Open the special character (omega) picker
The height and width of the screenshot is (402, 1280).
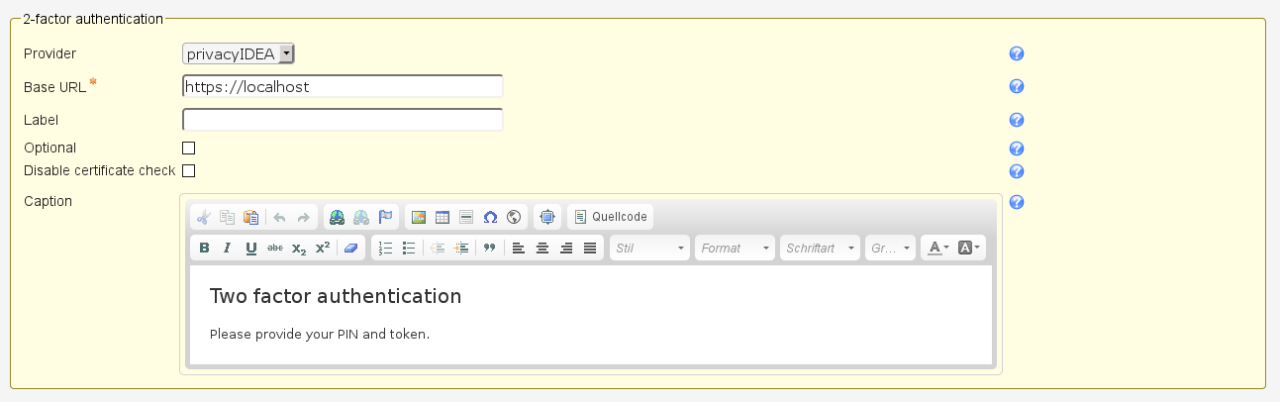[490, 217]
